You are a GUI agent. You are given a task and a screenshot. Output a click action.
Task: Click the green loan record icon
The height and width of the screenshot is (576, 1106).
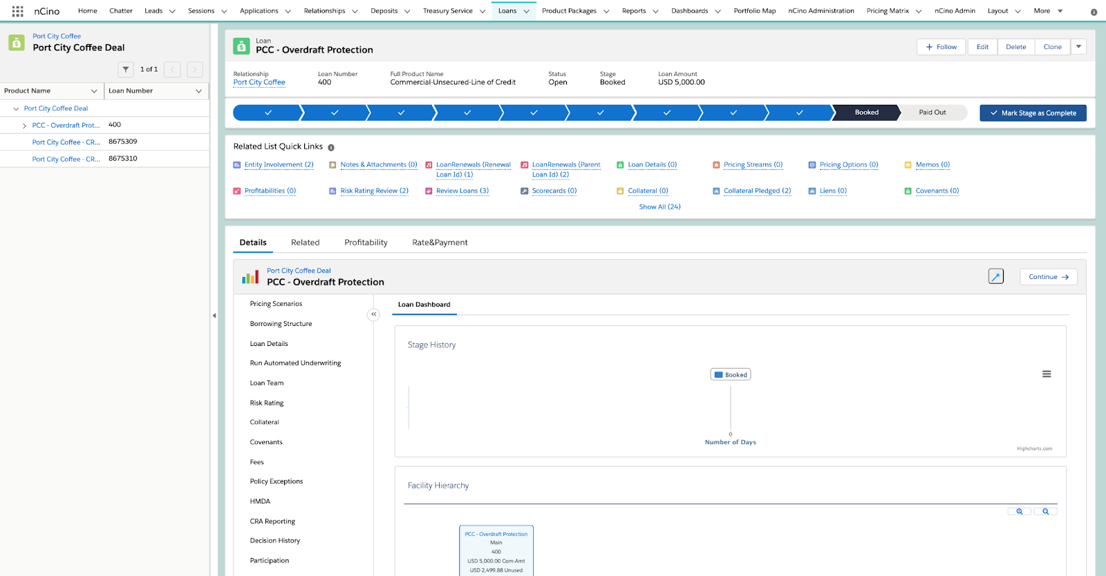(241, 46)
